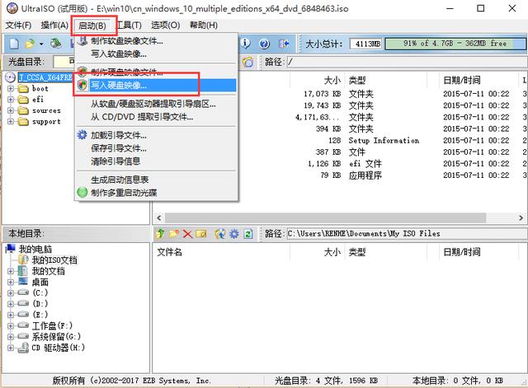
Task: Expand the support folder in disc tree
Action: point(11,121)
